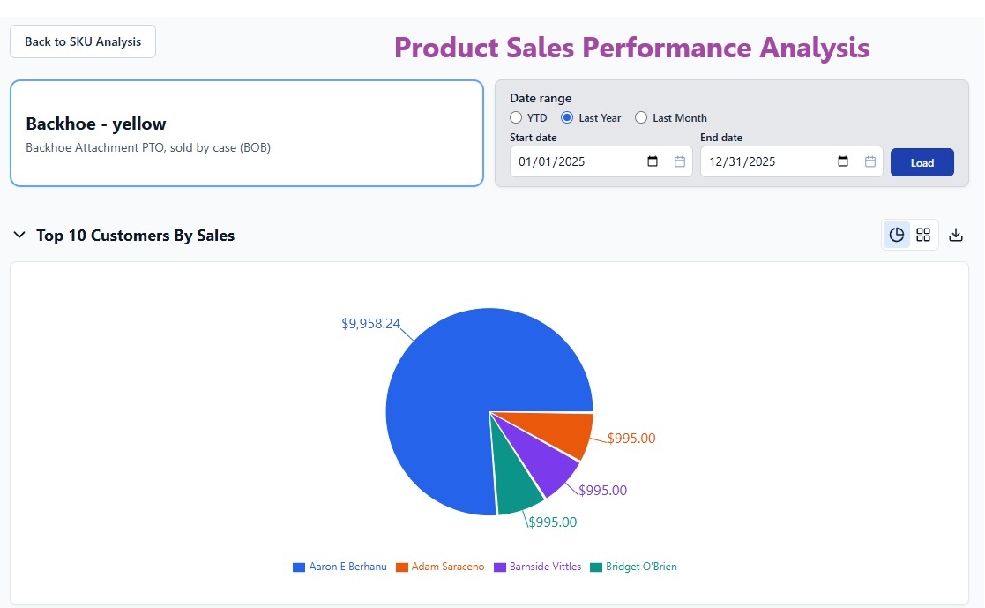Click the Adam Saraceno legend text
985x608 pixels.
(x=448, y=567)
